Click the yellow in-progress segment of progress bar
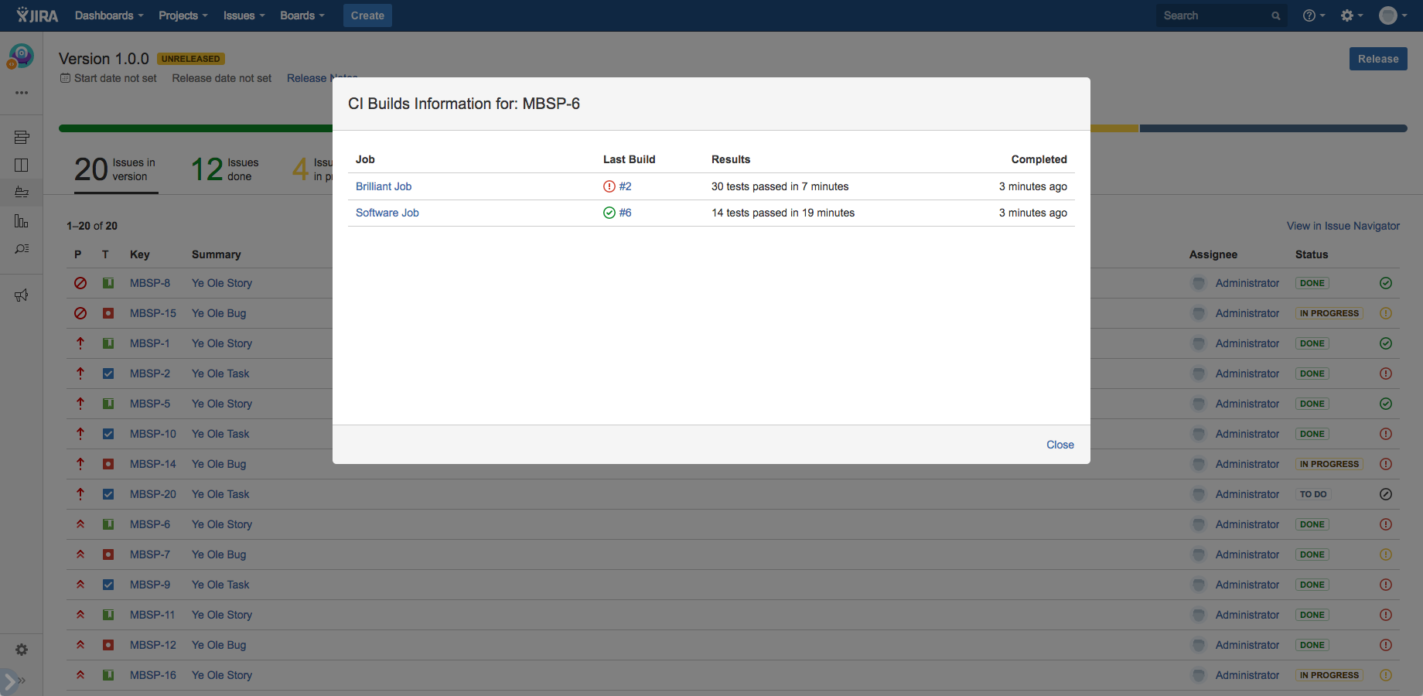 coord(1114,128)
